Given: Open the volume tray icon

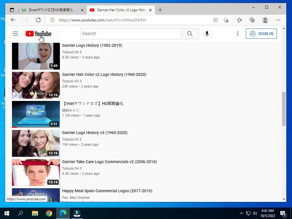Looking at the screenshot, I should pos(255,213).
